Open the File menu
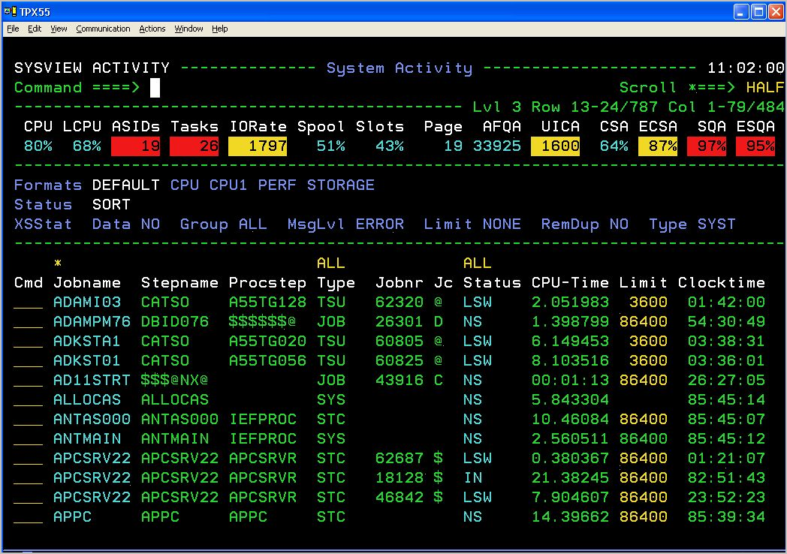The width and height of the screenshot is (787, 554). tap(12, 29)
